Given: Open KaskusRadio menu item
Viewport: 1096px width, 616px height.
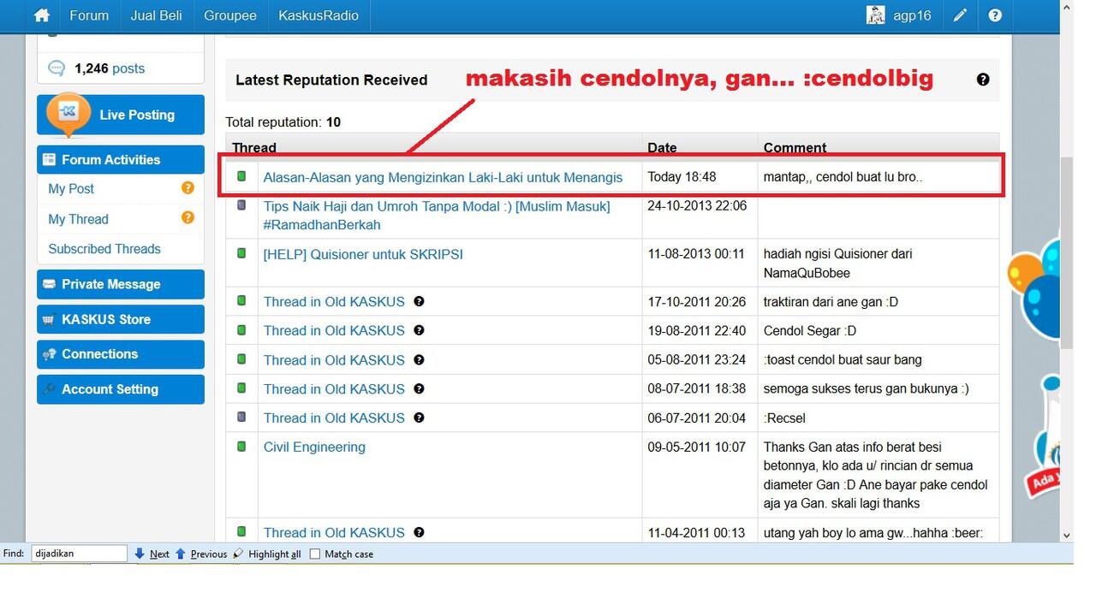Looking at the screenshot, I should 319,15.
